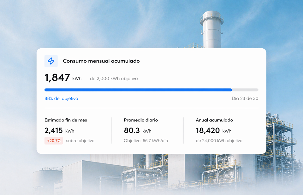The height and width of the screenshot is (195, 303).
Task: Click the 'Anual acumulado' label
Action: click(214, 120)
